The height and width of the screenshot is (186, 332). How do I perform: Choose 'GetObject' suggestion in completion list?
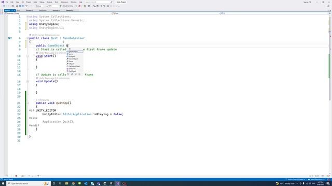tap(75, 71)
